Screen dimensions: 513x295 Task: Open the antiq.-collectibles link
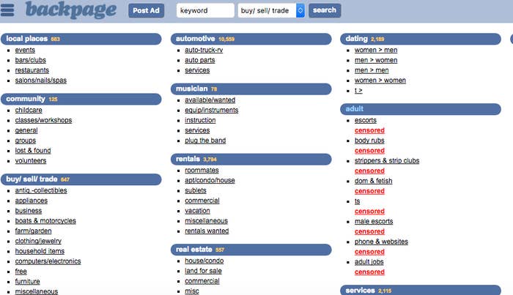point(41,190)
